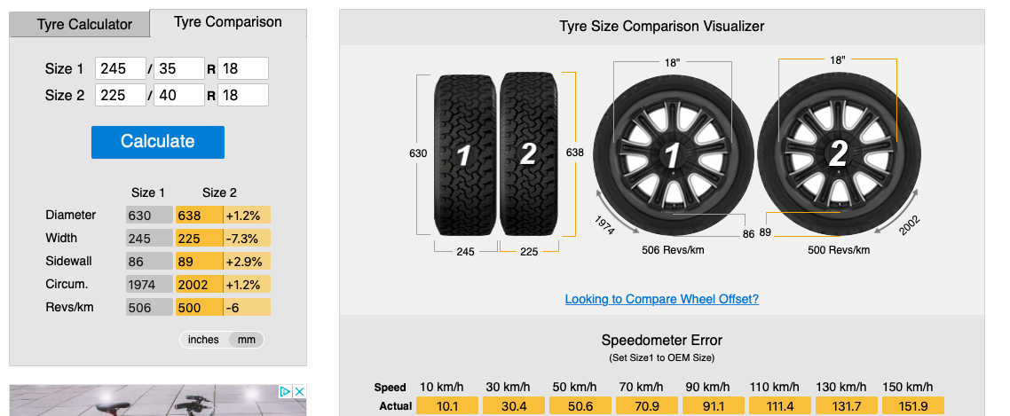
Task: Select mm units toggle option
Action: (x=247, y=340)
